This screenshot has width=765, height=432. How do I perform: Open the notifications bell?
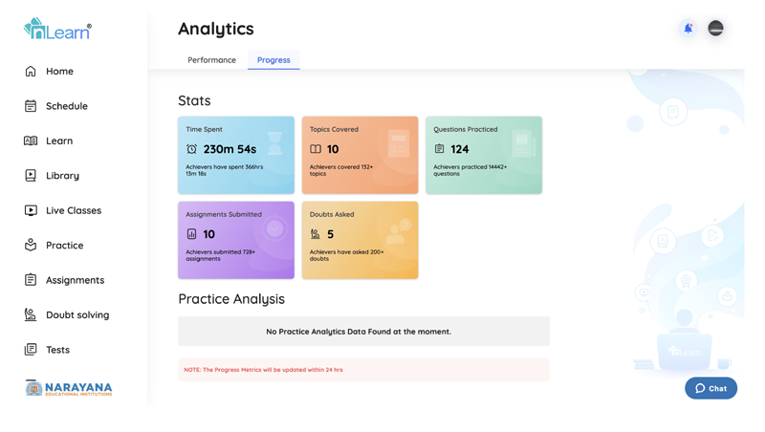click(688, 29)
